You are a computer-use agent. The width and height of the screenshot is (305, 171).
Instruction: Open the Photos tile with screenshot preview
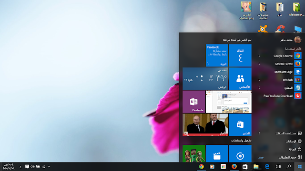click(x=229, y=102)
